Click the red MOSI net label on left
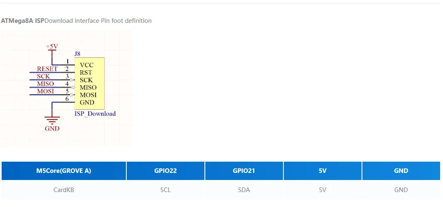Screen dimensions: 443x207 [45, 91]
